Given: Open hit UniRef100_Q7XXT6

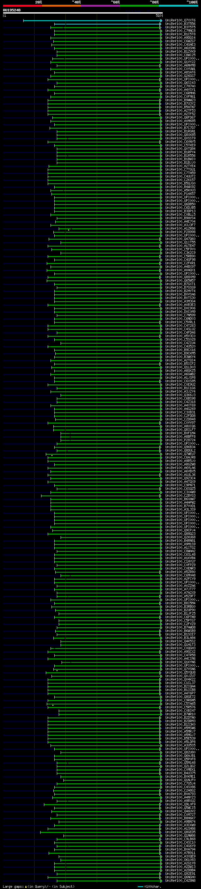Looking at the screenshot, I should point(180,20).
